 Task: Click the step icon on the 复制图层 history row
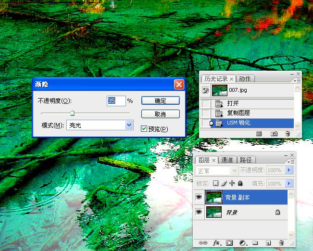[x=219, y=113]
